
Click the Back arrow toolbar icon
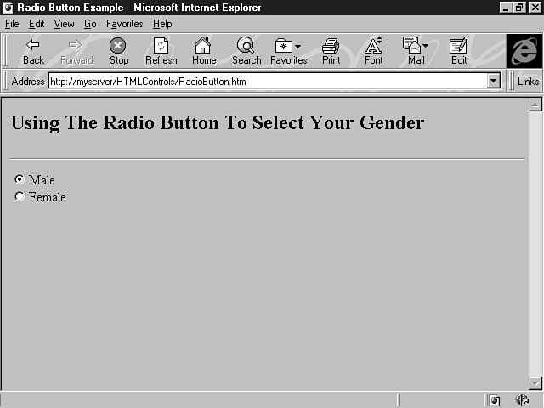pyautogui.click(x=33, y=46)
